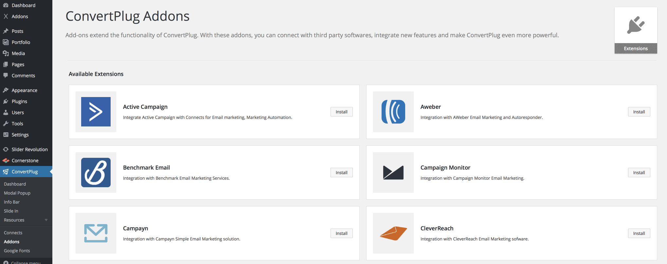Viewport: 667px width, 264px height.
Task: Click the Comments bubble icon
Action: [6, 75]
